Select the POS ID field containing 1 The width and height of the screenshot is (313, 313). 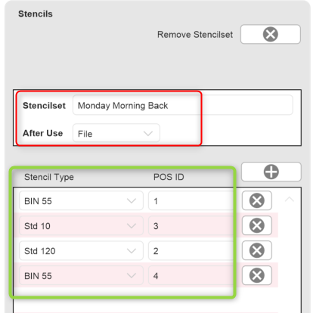click(x=192, y=200)
